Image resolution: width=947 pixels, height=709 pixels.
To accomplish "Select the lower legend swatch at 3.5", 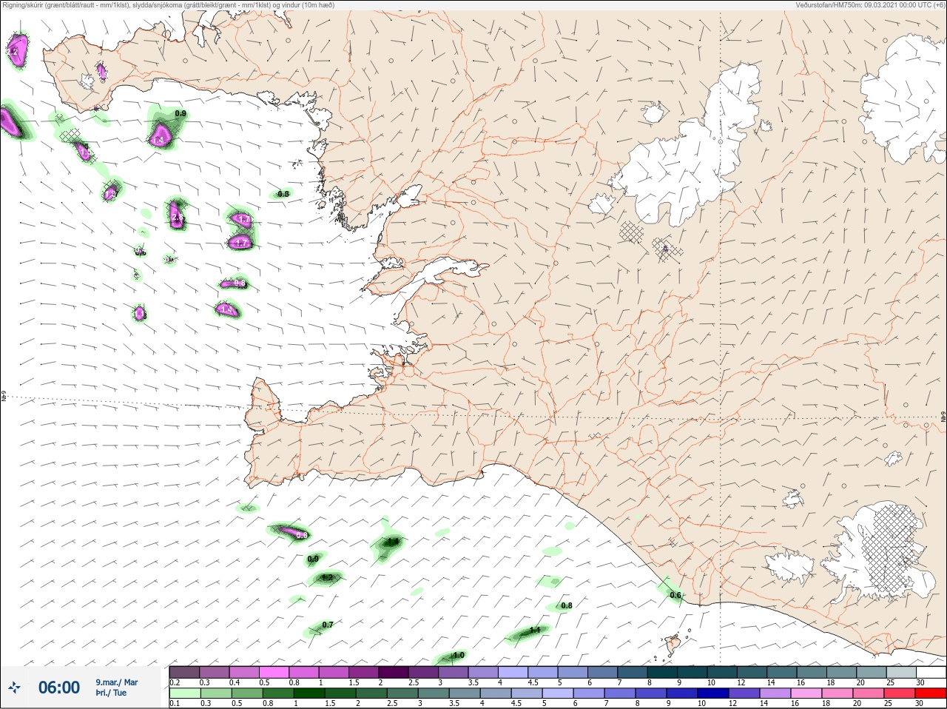I will (465, 693).
